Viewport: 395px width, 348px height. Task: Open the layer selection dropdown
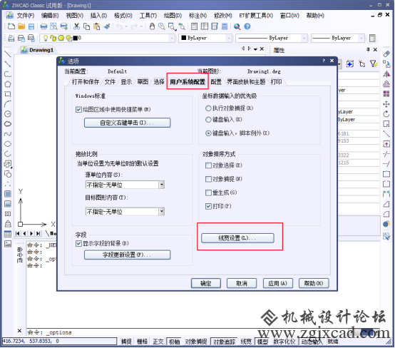[x=172, y=38]
